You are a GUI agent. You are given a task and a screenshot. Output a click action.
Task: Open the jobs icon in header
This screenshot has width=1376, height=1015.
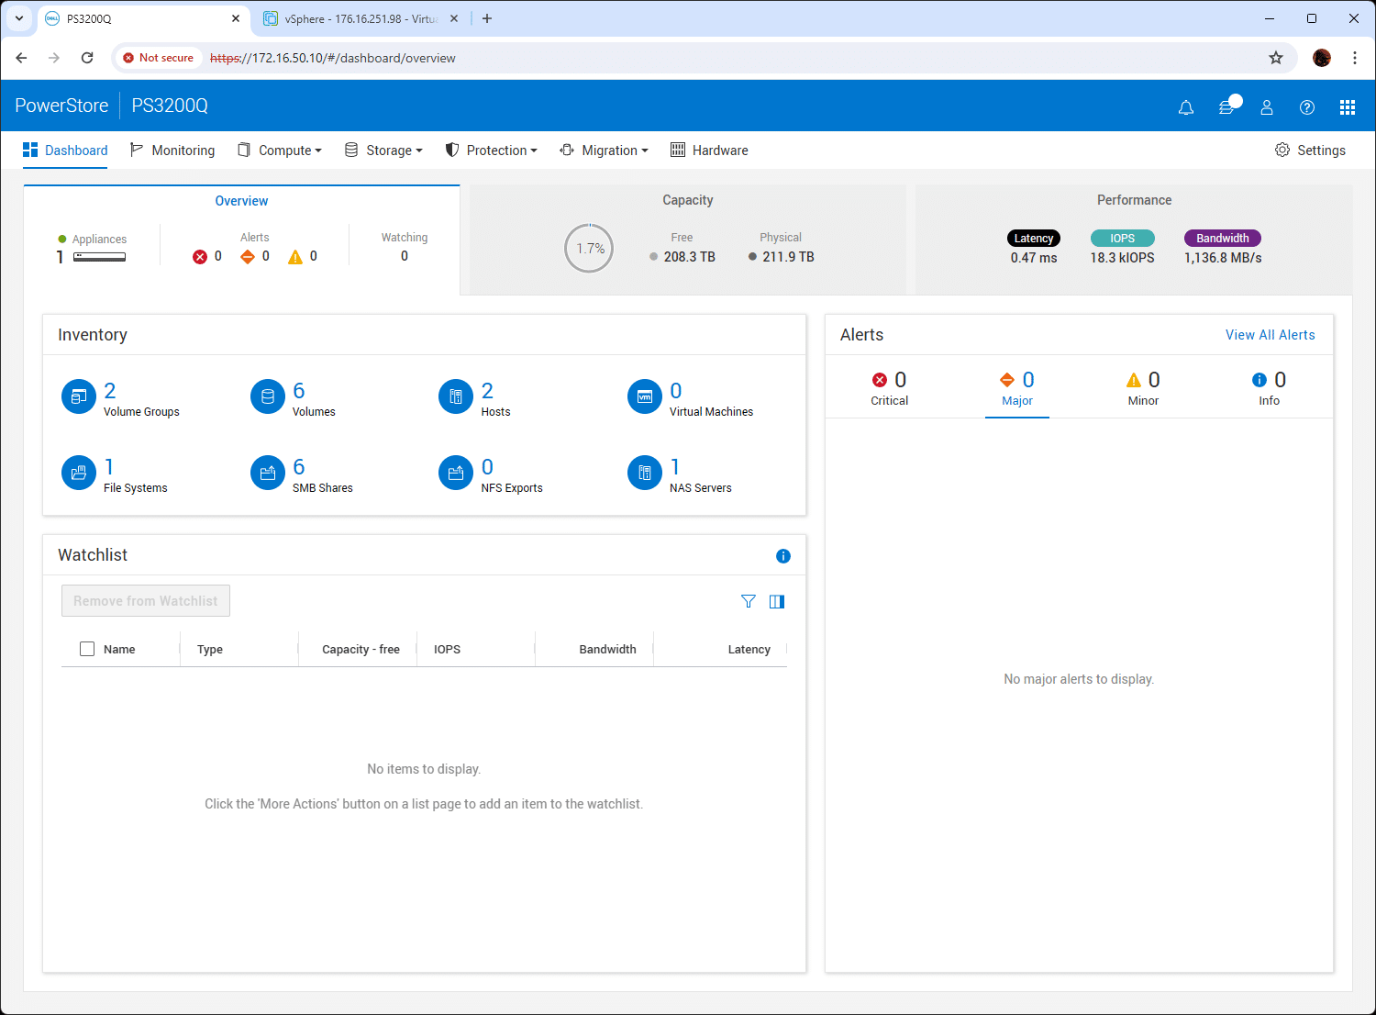(x=1226, y=107)
